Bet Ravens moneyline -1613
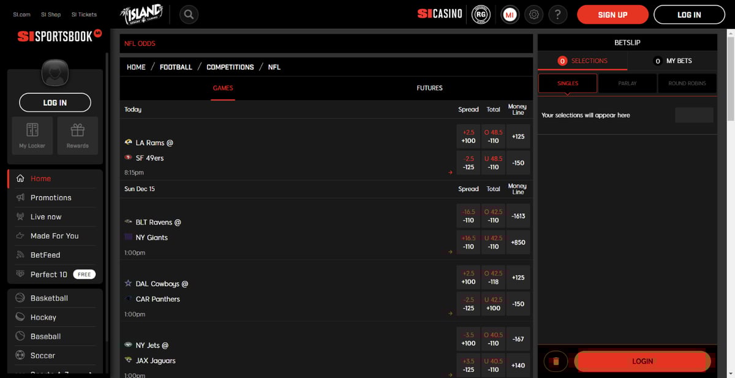 (518, 216)
